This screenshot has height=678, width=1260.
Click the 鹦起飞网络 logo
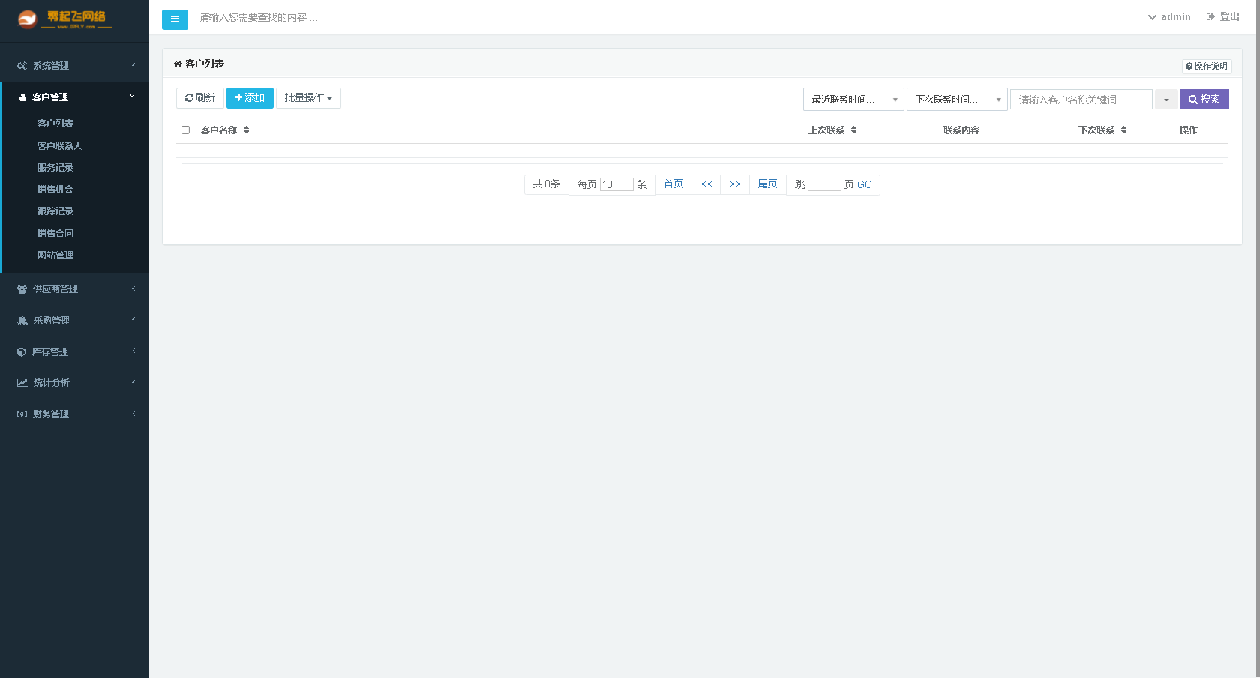(64, 19)
